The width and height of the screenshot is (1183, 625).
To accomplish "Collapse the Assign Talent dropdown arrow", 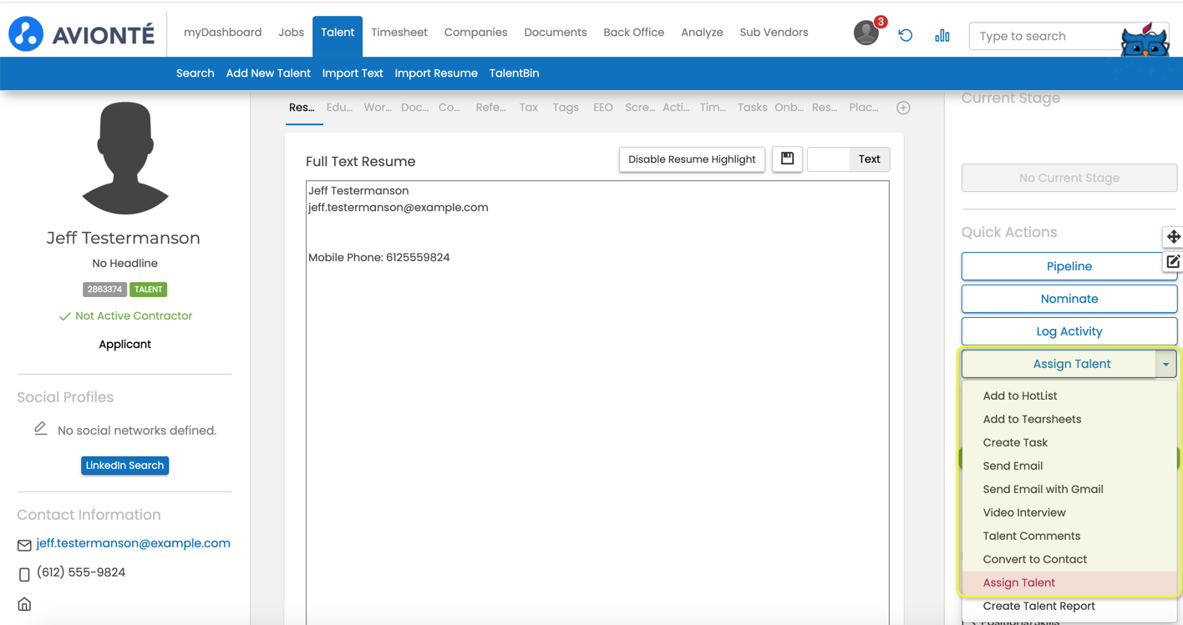I will click(1165, 364).
